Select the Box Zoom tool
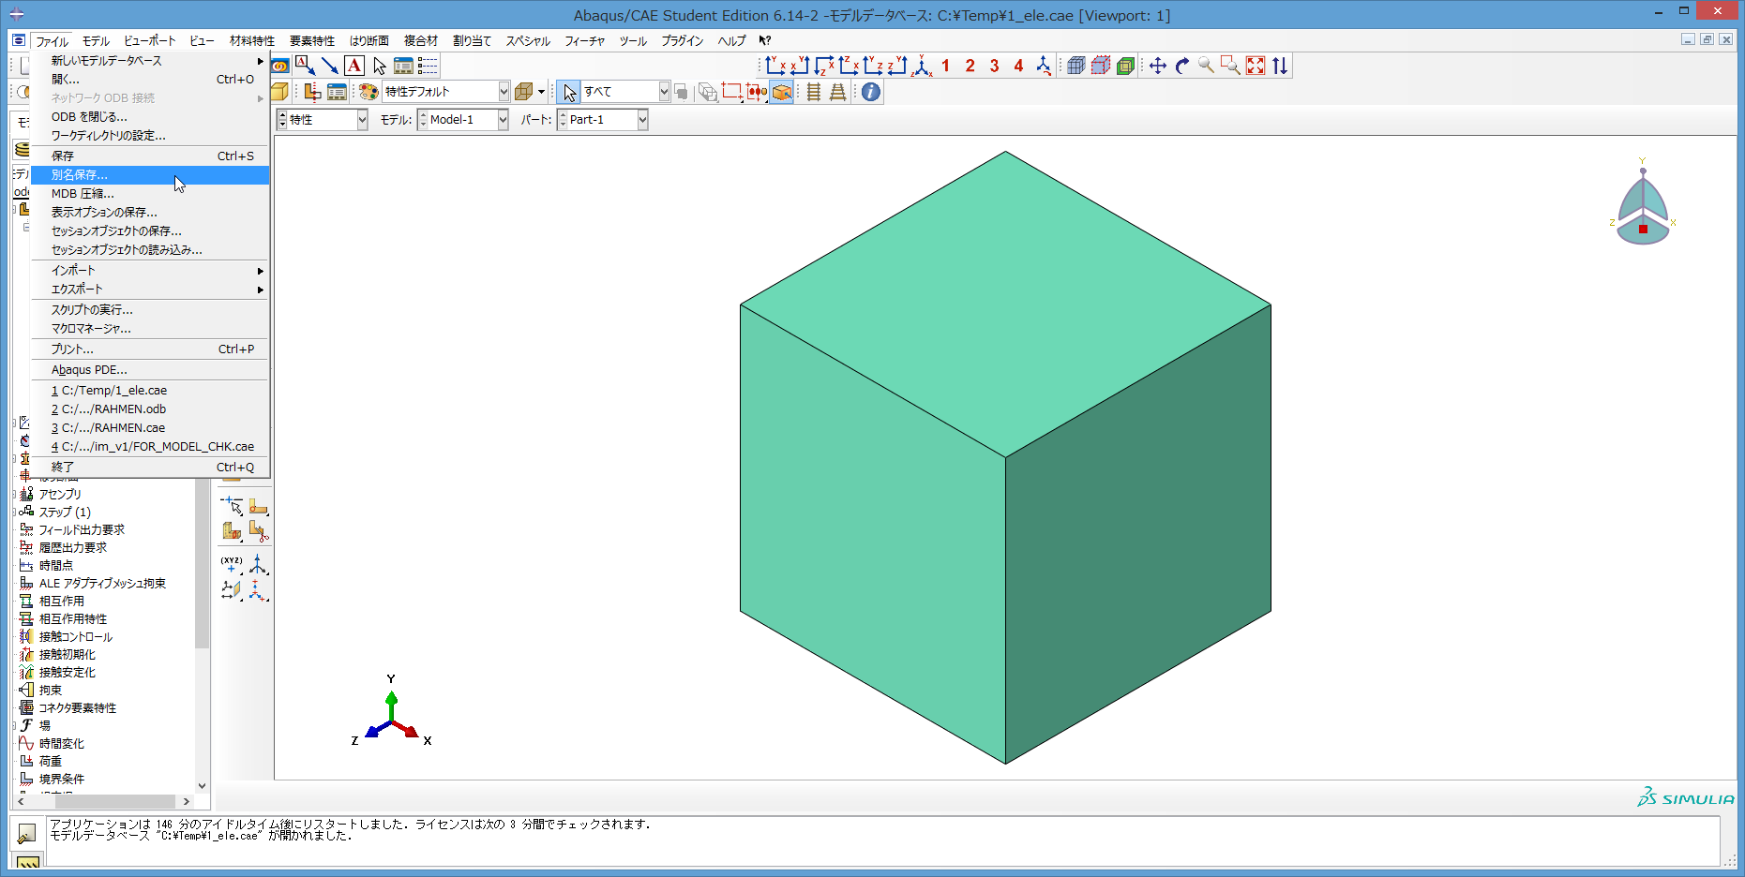This screenshot has height=877, width=1745. 1231,66
